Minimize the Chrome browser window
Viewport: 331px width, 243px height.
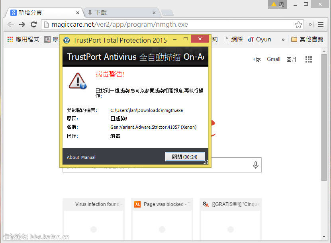click(x=295, y=5)
